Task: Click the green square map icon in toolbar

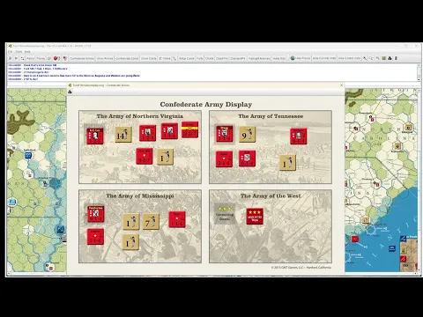Action: (x=383, y=58)
